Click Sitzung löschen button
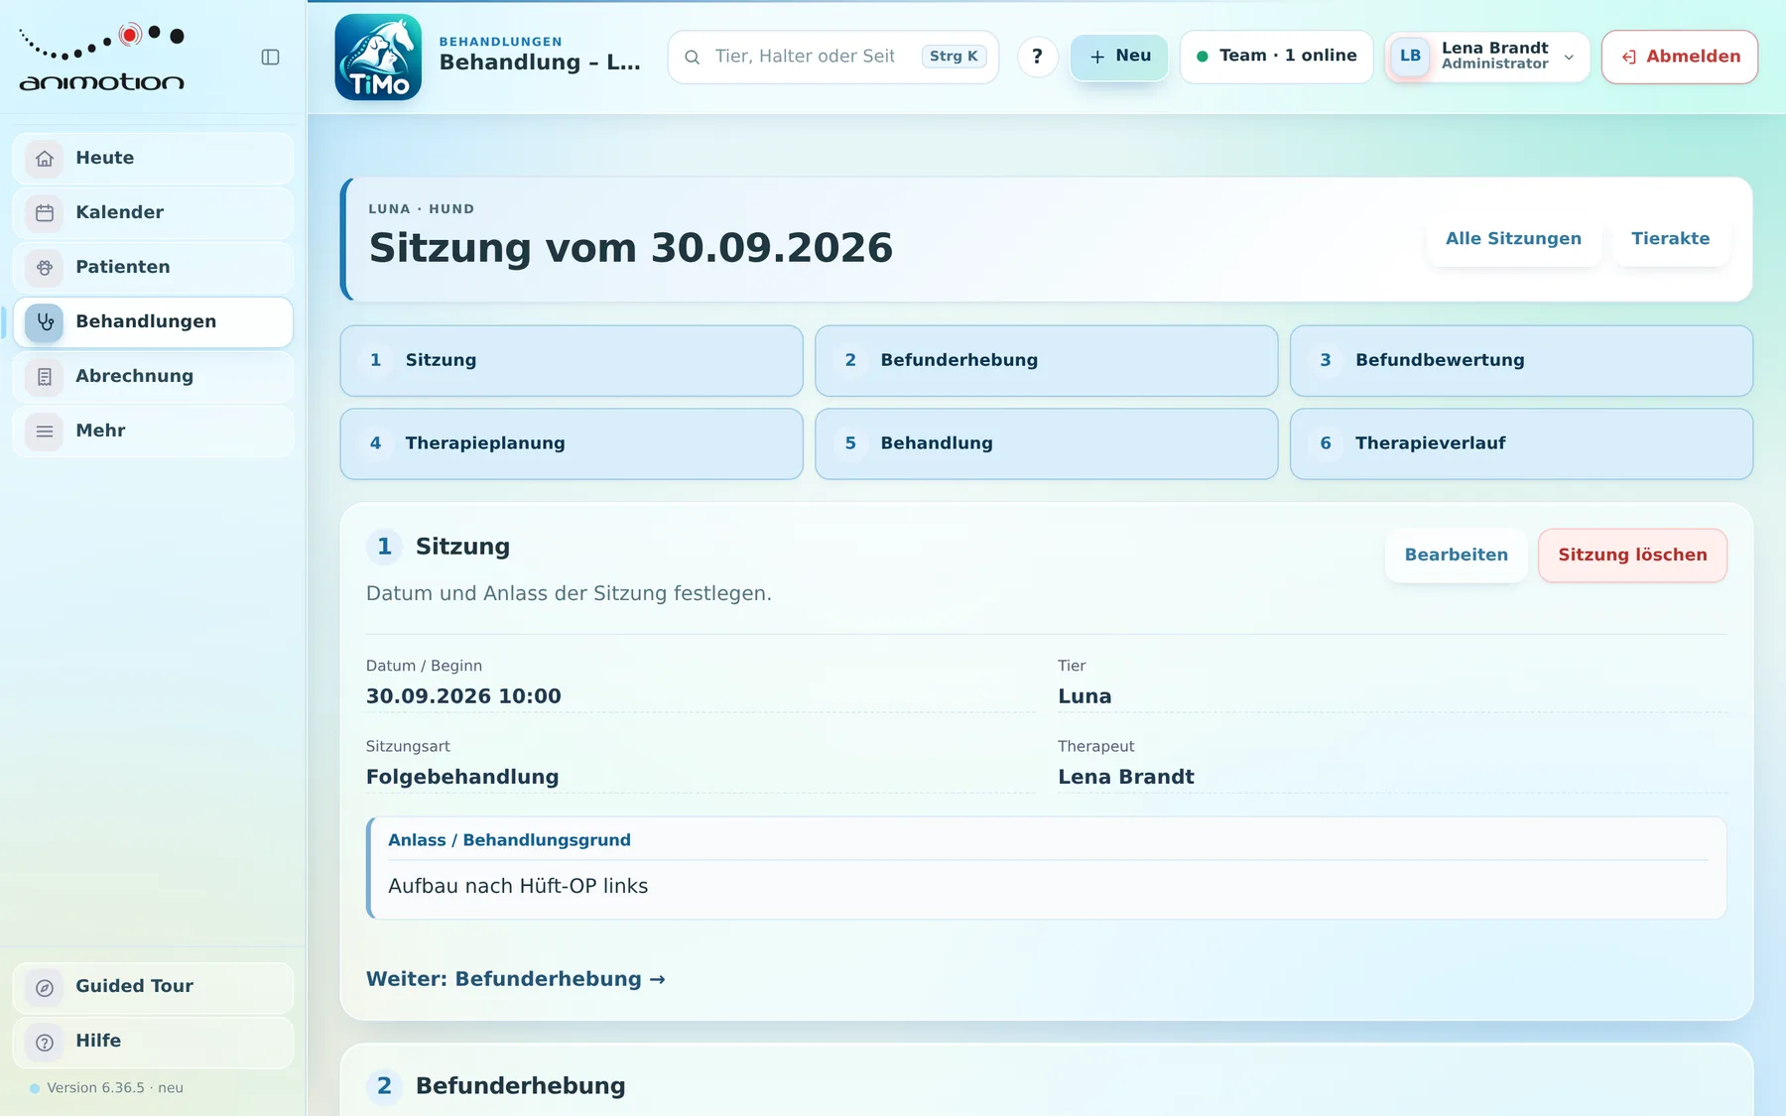The height and width of the screenshot is (1116, 1786). [1632, 556]
